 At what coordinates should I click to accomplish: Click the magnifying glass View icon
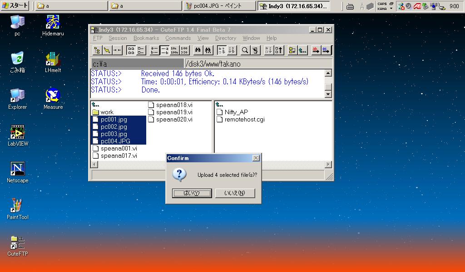245,50
